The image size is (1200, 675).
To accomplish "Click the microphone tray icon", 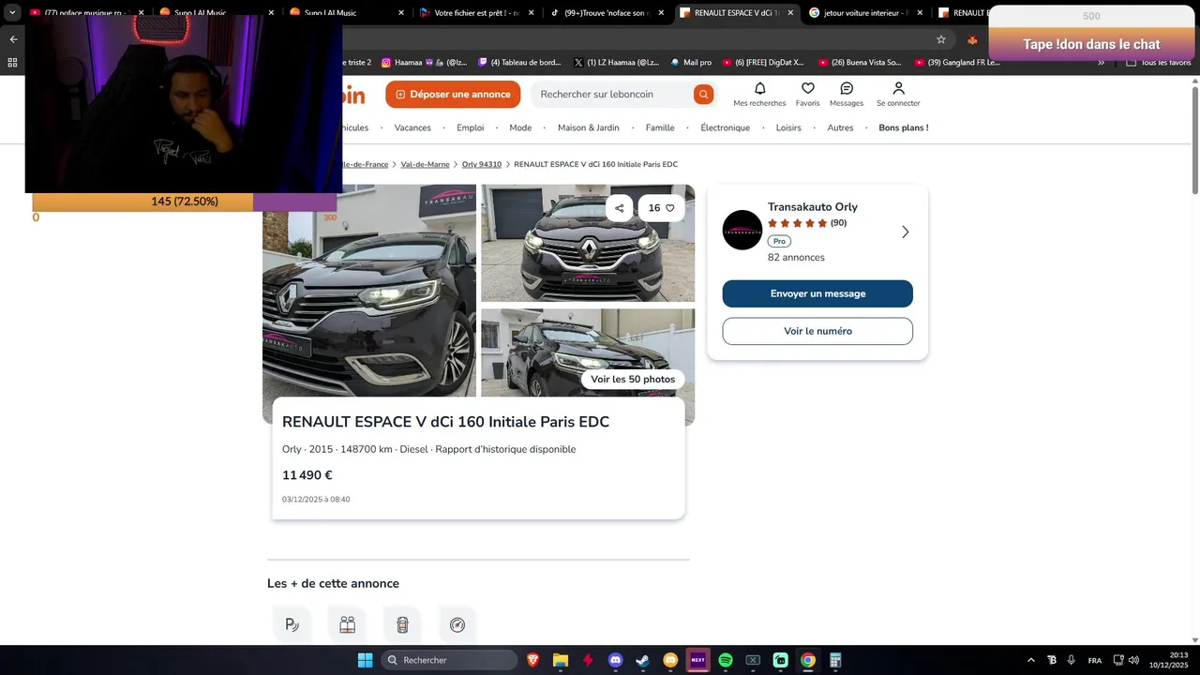I will (x=1071, y=660).
